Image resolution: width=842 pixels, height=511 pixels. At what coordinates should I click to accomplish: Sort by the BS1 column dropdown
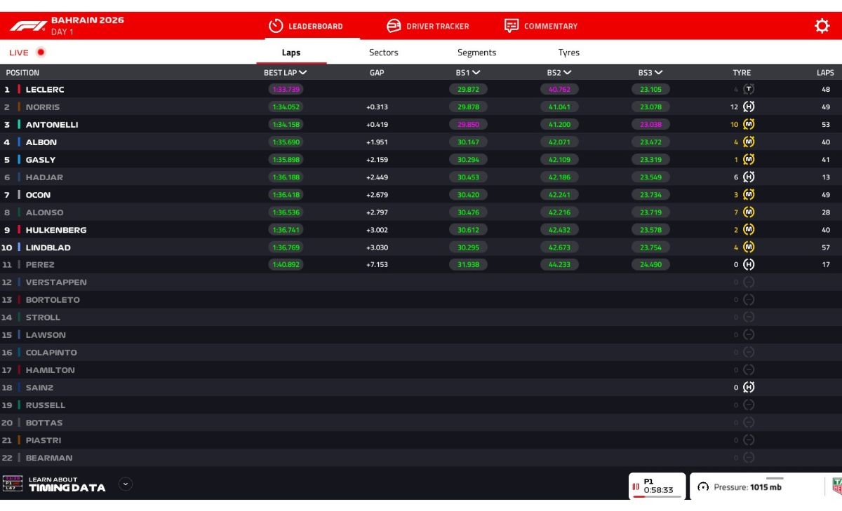(476, 72)
